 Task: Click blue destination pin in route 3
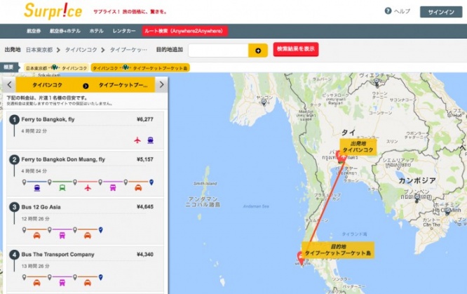(101, 229)
